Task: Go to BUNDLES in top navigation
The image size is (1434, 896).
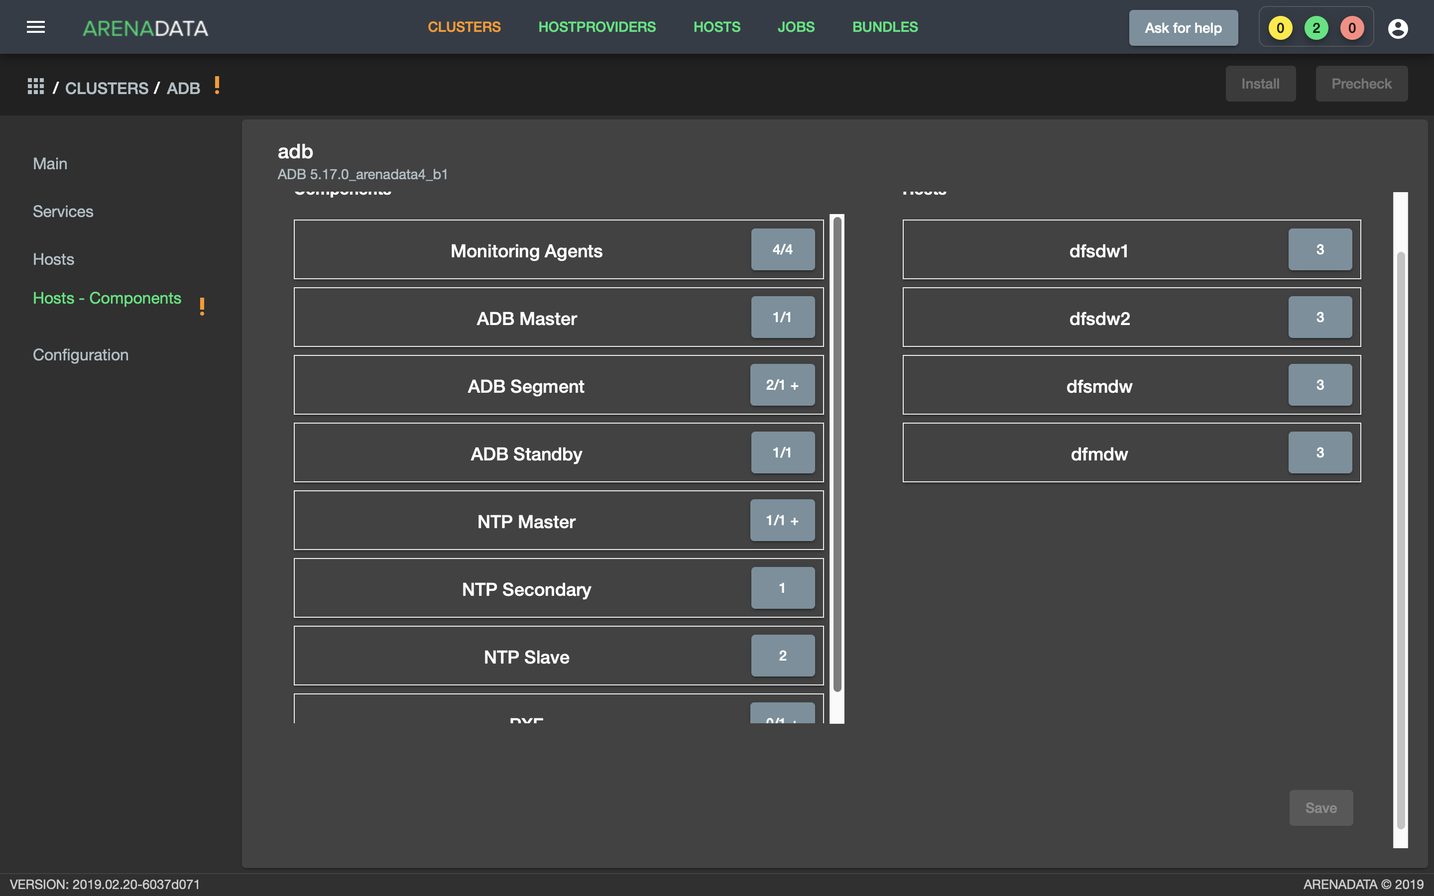Action: [x=885, y=27]
